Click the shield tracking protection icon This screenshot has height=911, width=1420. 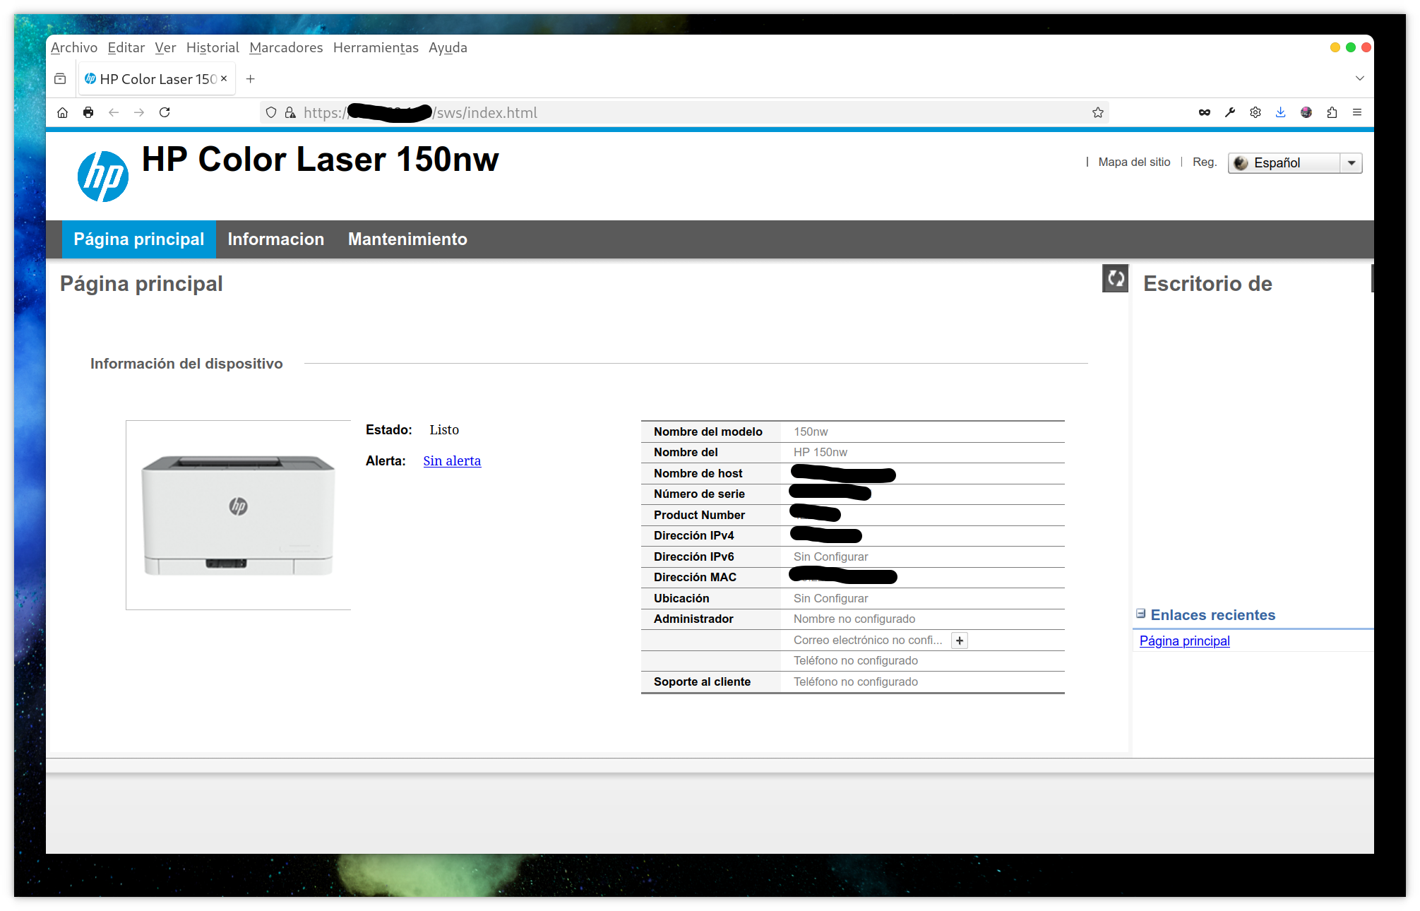click(x=271, y=112)
